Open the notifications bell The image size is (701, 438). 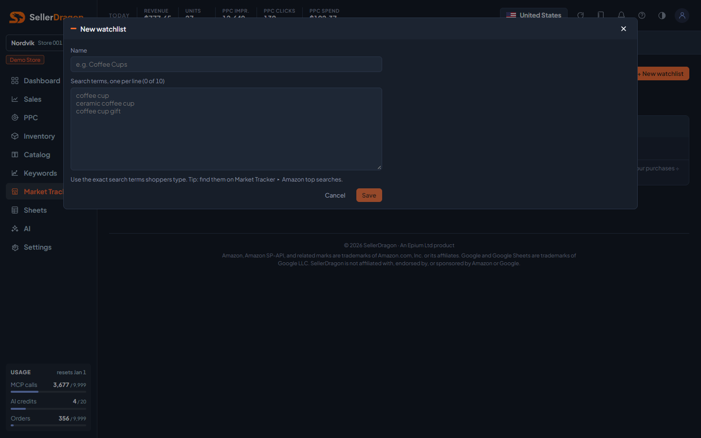tap(621, 15)
